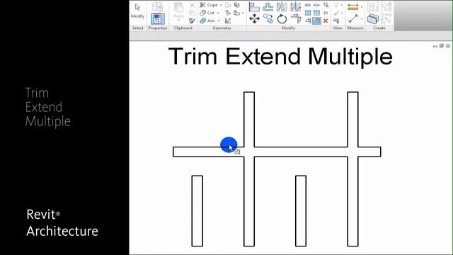Image resolution: width=453 pixels, height=255 pixels.
Task: Open Type Properties icon above Properties
Action: (157, 7)
